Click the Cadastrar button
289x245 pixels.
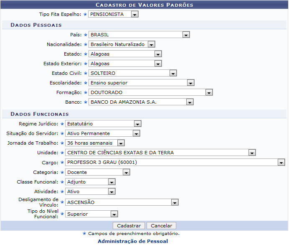tap(129, 226)
